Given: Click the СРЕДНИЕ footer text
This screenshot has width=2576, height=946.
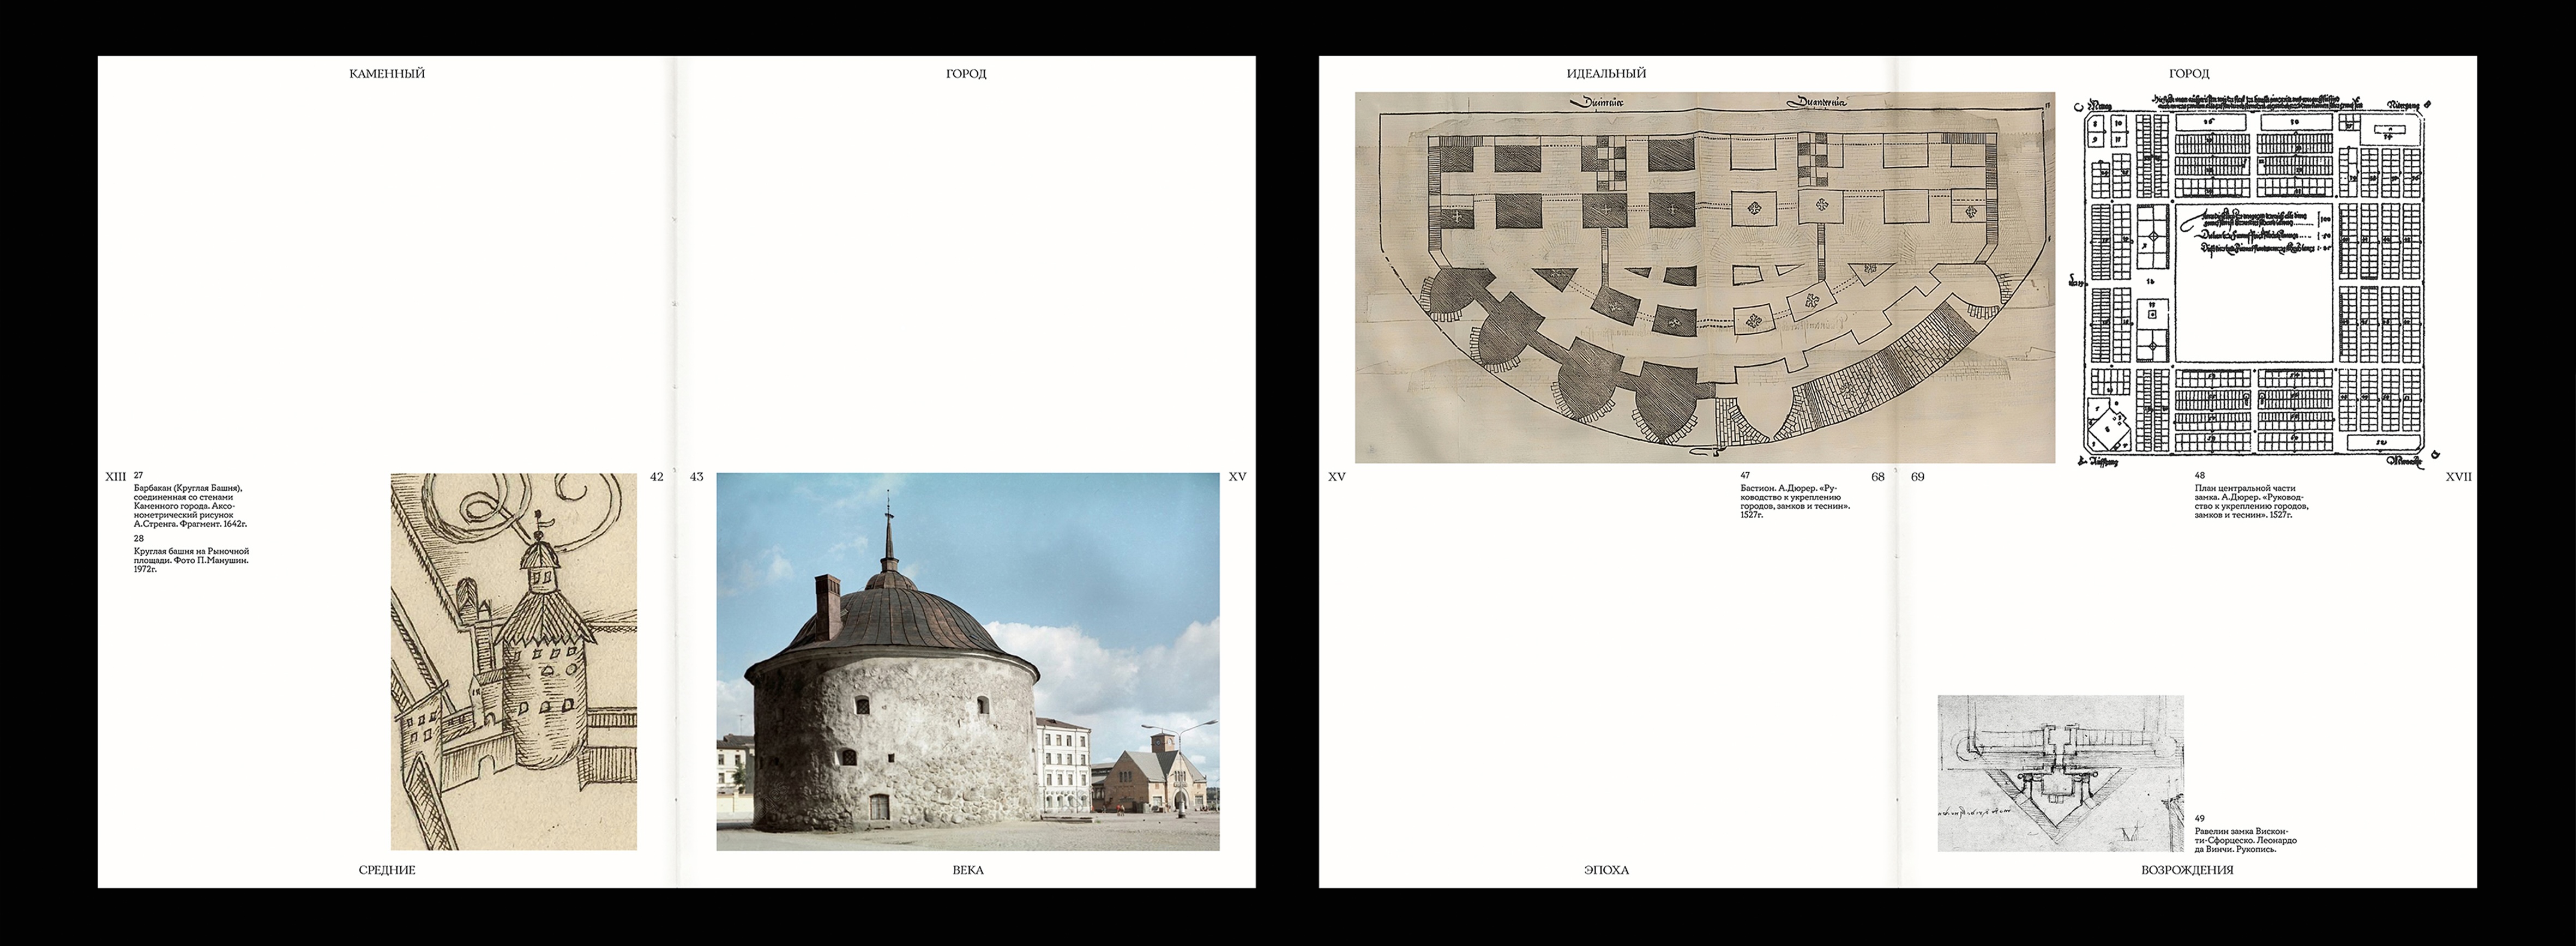Looking at the screenshot, I should (387, 870).
